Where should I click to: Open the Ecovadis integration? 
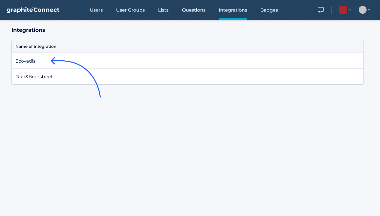(x=26, y=61)
